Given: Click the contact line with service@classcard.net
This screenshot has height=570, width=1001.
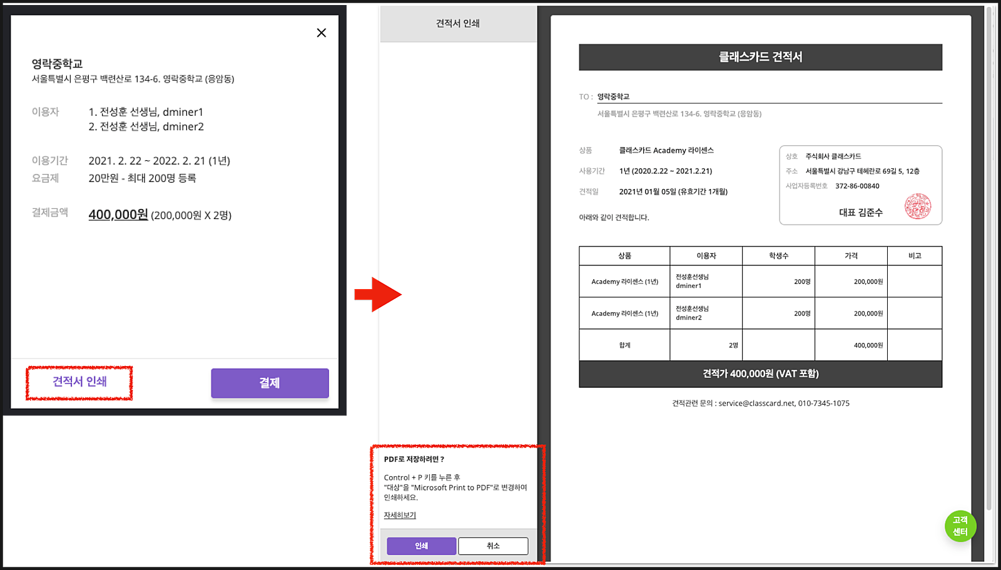Looking at the screenshot, I should click(x=760, y=404).
